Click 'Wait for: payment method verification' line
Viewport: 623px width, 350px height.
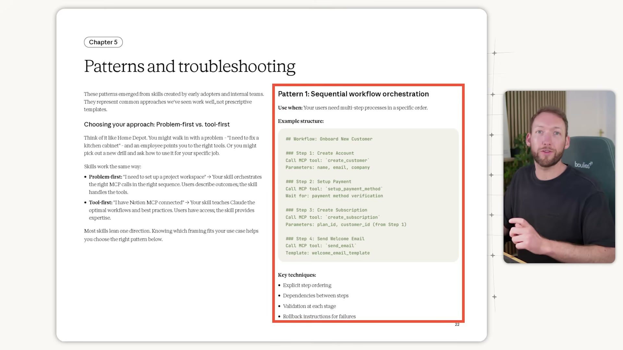click(334, 196)
